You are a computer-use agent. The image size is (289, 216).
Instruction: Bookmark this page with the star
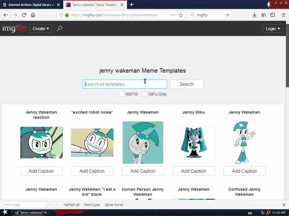pos(181,15)
